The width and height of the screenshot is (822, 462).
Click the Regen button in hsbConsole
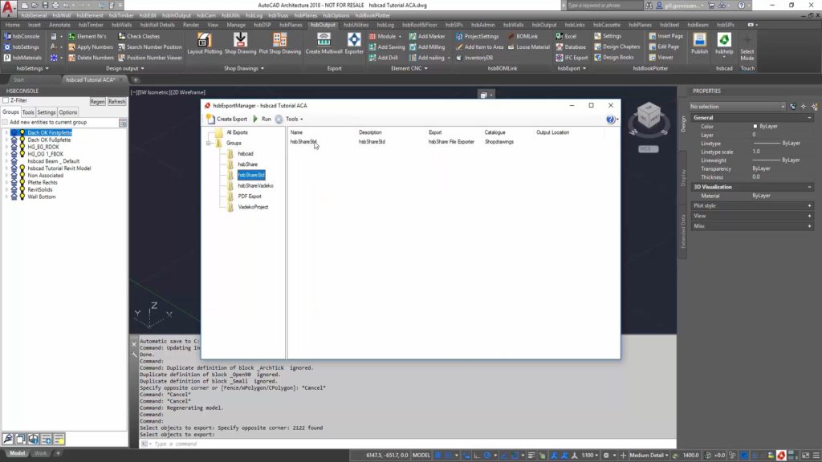(x=97, y=102)
